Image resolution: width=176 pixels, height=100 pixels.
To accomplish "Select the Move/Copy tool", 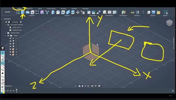I will [78, 12].
